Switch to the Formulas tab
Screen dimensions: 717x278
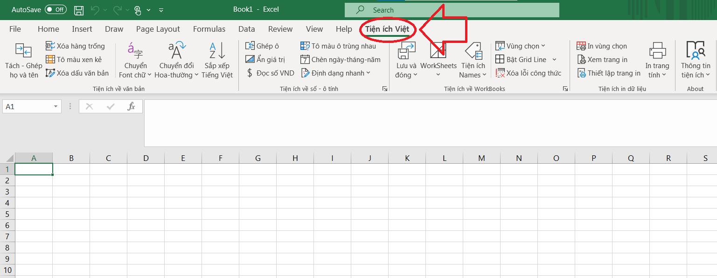coord(209,29)
